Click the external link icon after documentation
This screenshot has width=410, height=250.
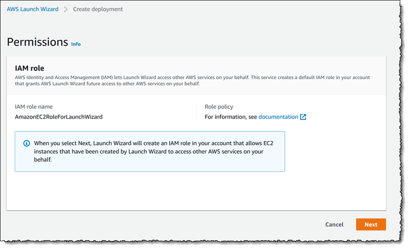click(303, 117)
